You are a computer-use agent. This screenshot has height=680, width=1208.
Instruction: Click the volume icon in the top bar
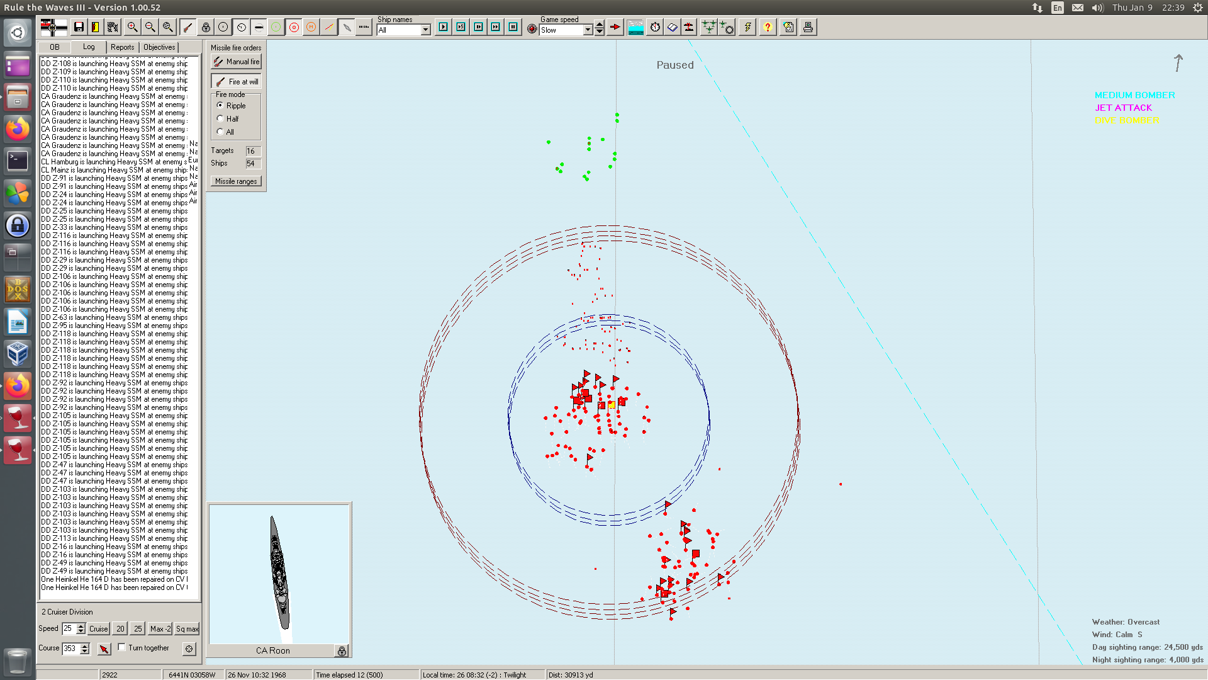point(1097,8)
